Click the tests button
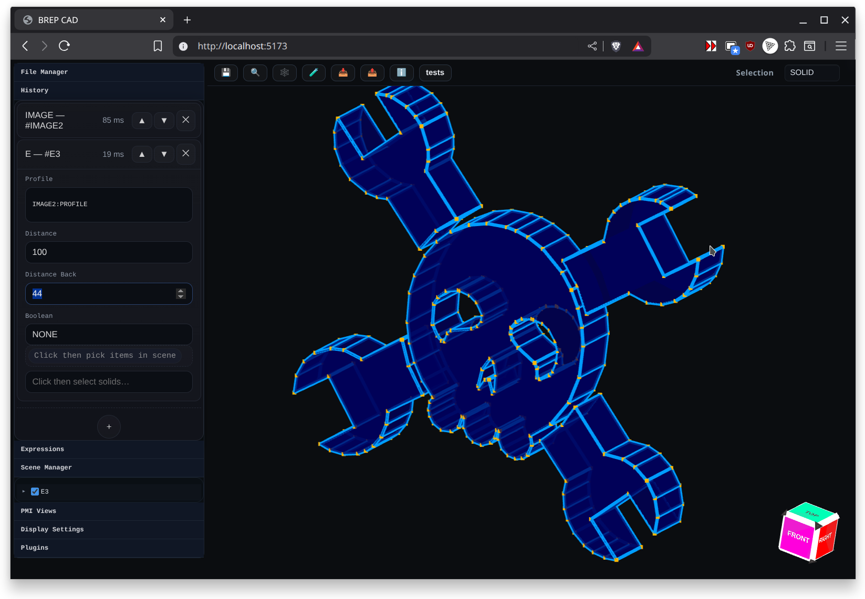Image resolution: width=865 pixels, height=599 pixels. point(435,72)
